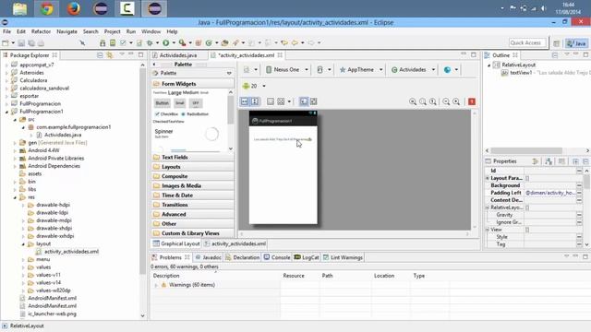This screenshot has height=332, width=591.
Task: Open the Android Virtual Device Manager icon
Action: 113,43
